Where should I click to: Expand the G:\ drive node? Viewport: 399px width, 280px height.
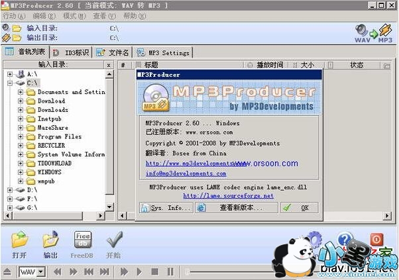click(x=10, y=208)
